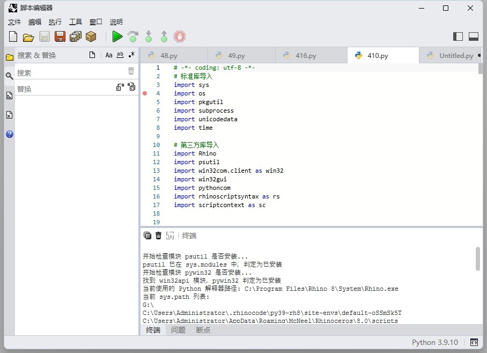487x353 pixels.
Task: Open the 文件 menu
Action: 14,22
